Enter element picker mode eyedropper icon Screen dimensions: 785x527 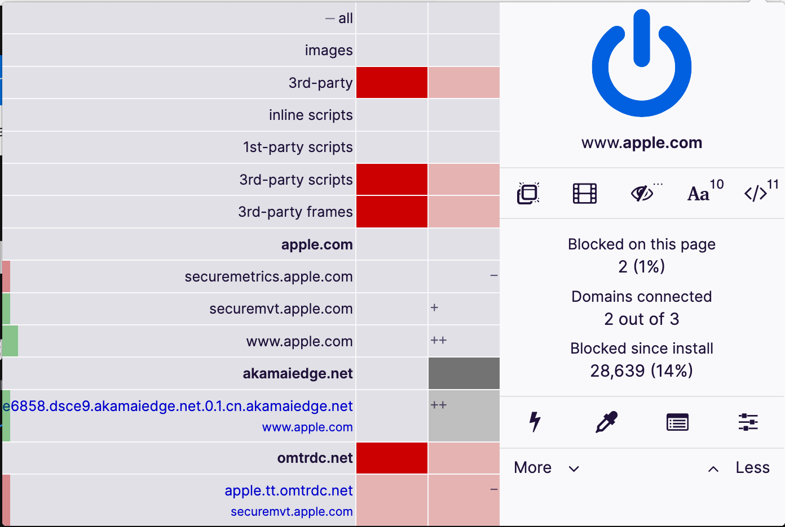point(607,421)
